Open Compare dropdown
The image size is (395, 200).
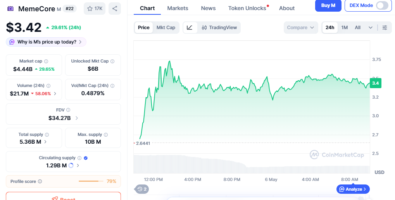click(301, 28)
